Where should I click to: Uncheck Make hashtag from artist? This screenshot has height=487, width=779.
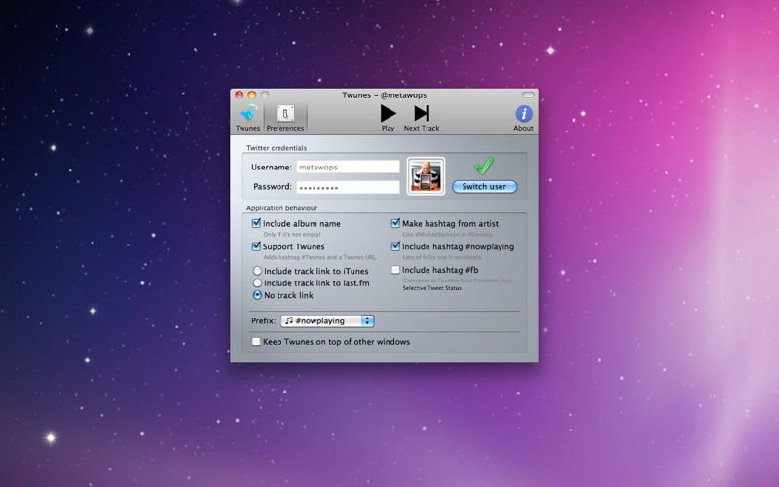(395, 223)
